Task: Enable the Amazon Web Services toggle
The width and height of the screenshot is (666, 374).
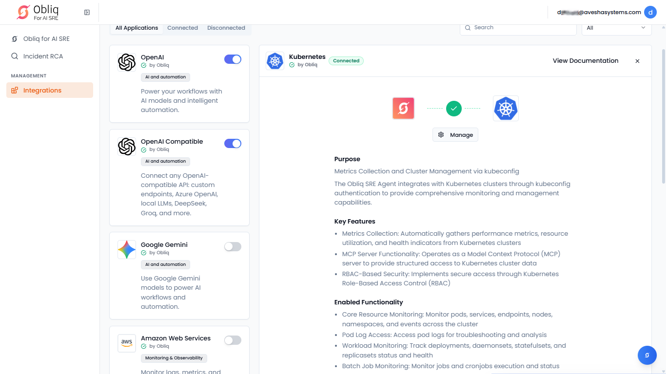Action: 233,340
